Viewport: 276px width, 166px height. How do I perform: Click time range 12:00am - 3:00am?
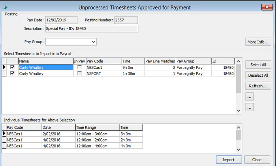pos(98,134)
